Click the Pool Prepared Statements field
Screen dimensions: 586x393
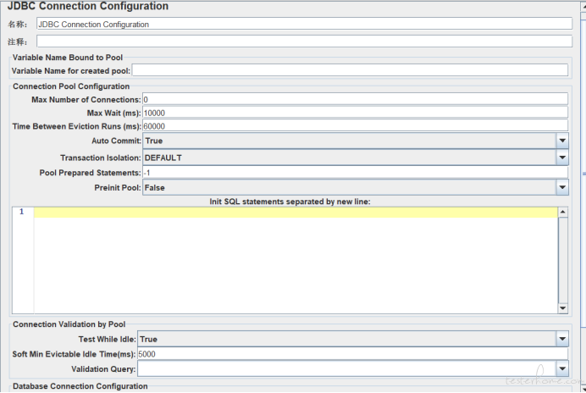[354, 173]
